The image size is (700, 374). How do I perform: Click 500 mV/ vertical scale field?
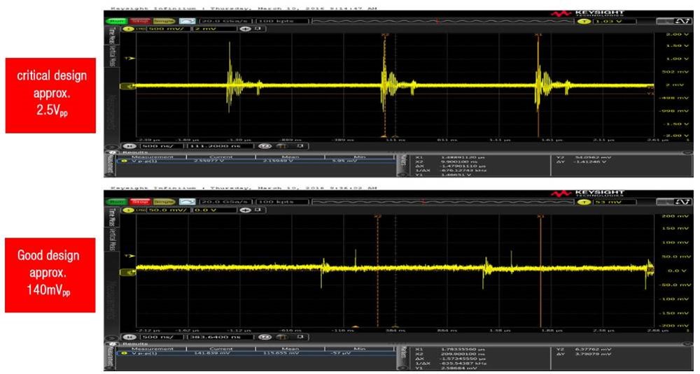pos(167,29)
